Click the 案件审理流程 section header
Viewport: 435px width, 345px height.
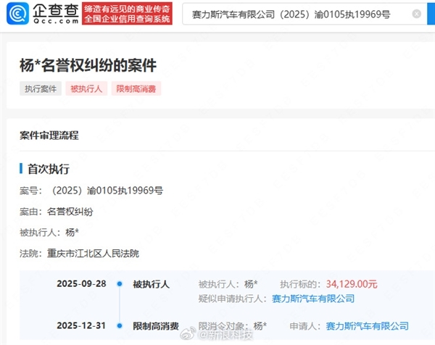pyautogui.click(x=49, y=136)
